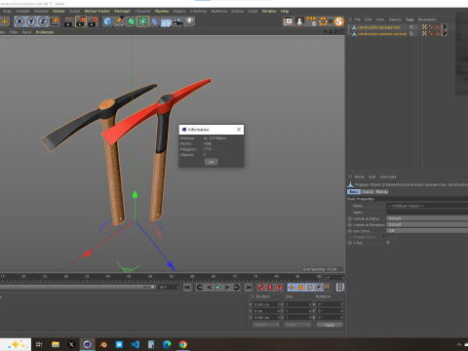Toggle the Z axis lock
Screen dimensions: 468x351
(43, 21)
